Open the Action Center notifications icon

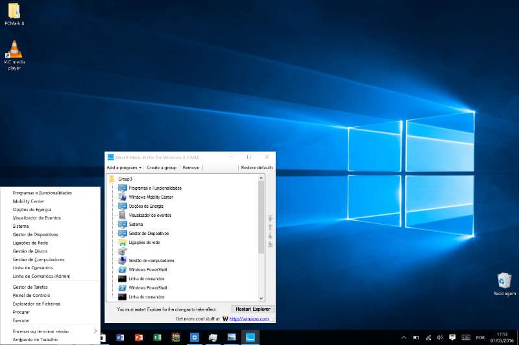[452, 337]
